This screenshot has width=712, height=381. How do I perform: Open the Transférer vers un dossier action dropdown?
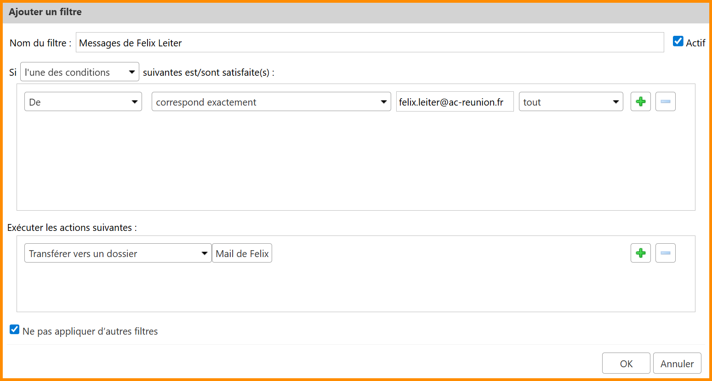point(118,253)
